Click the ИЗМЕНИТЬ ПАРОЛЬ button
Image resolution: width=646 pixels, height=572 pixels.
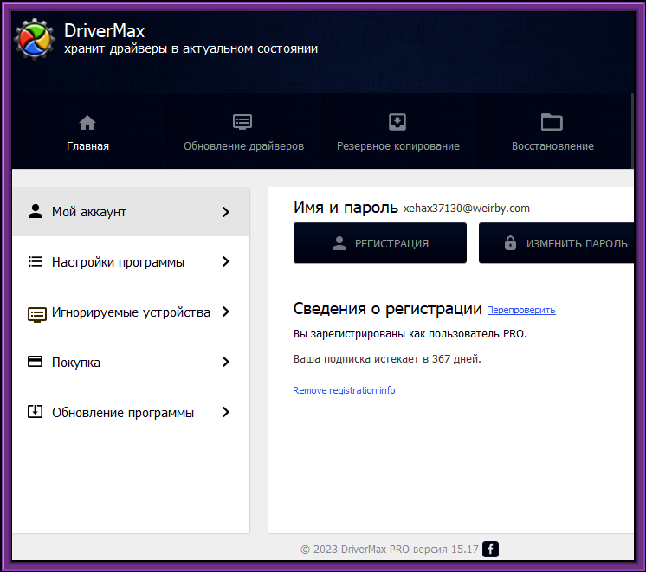[x=556, y=243]
